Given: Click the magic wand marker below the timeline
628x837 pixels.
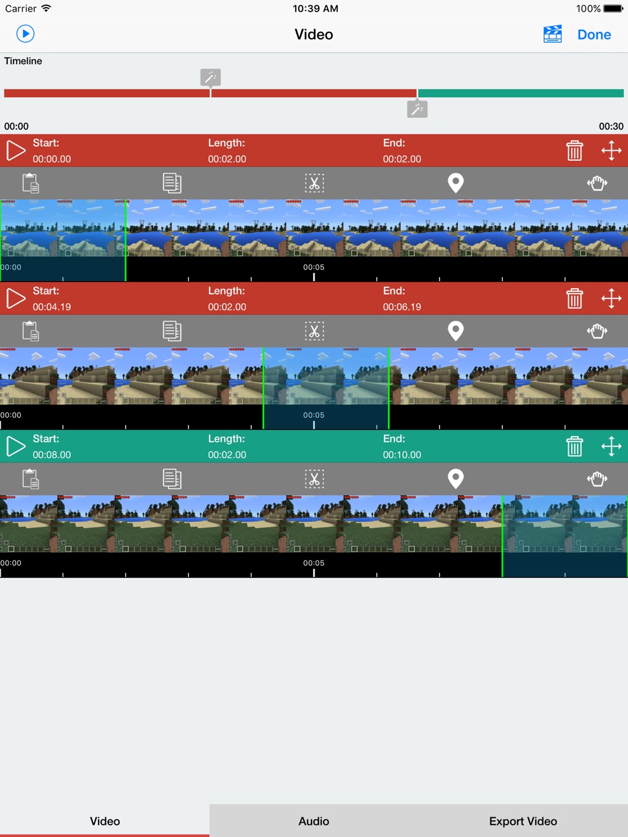Looking at the screenshot, I should 417,109.
